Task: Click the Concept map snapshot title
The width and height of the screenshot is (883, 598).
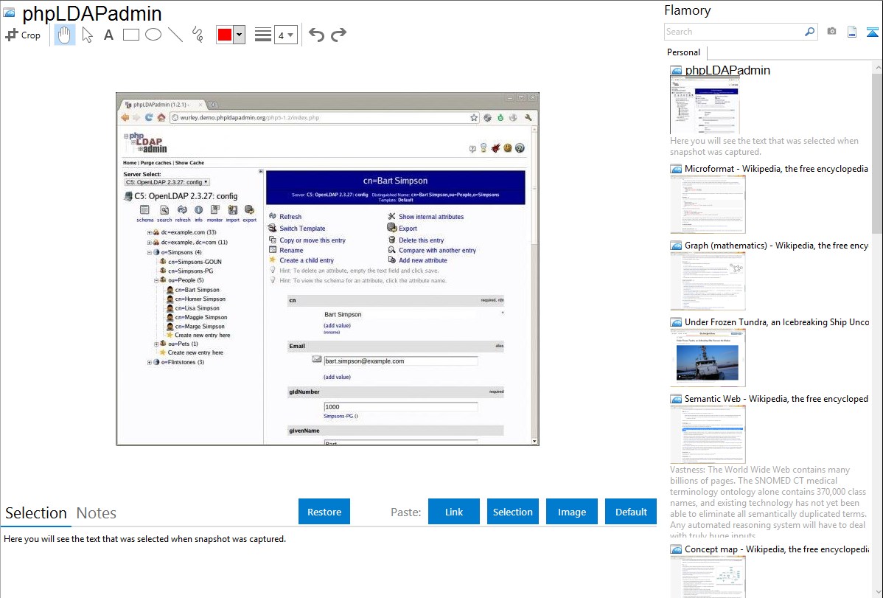Action: point(776,549)
